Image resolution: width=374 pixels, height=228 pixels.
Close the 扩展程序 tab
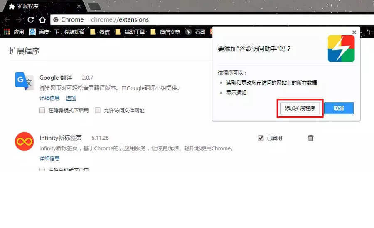[79, 6]
